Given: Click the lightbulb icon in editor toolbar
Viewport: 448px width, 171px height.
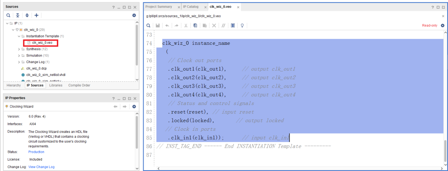Looking at the screenshot, I should tap(242, 25).
